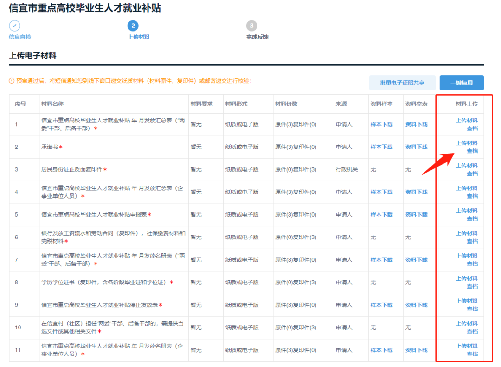Image resolution: width=501 pixels, height=367 pixels.
Task: Click 查档 in row 4
Action: 472,196
